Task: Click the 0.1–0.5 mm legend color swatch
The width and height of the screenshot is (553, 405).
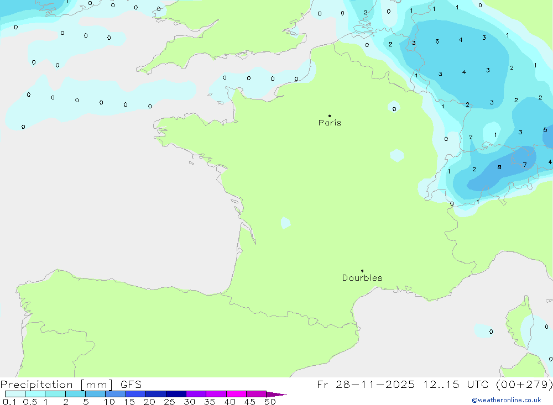Action: [x=15, y=394]
